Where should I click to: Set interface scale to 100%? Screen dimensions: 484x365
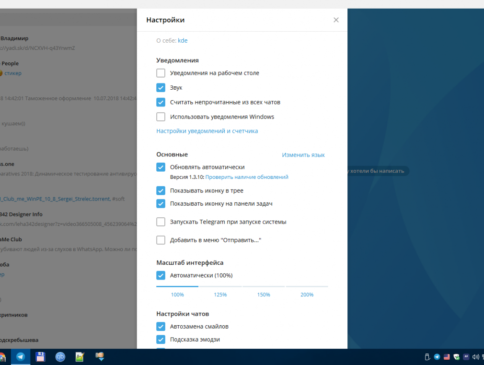[177, 294]
